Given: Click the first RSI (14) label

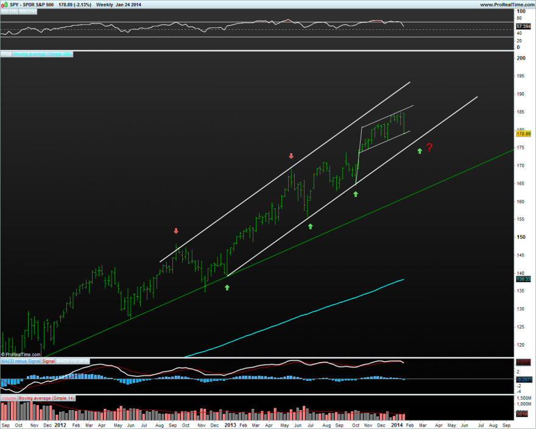Looking at the screenshot, I should 9,12.
